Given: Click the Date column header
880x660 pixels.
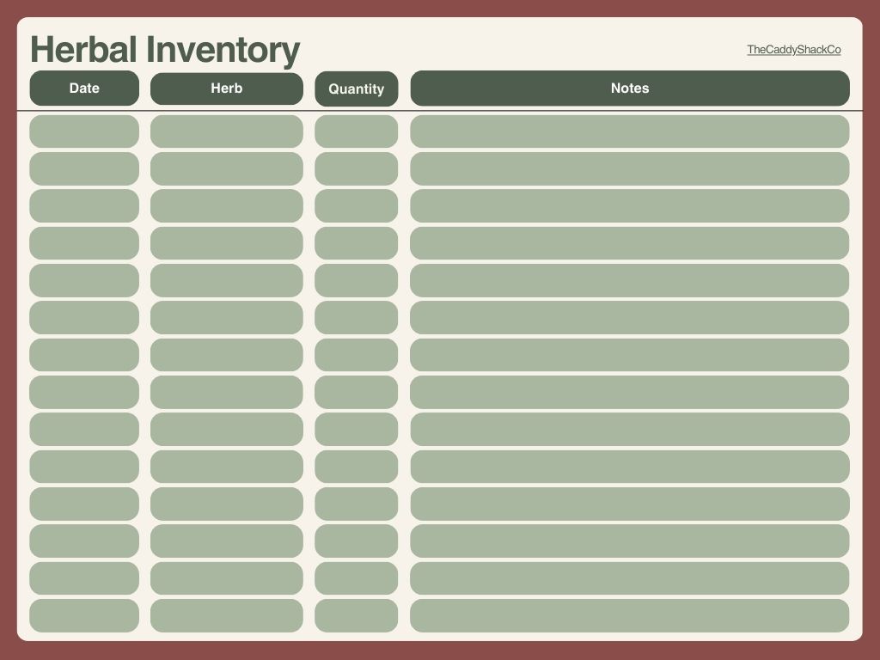Looking at the screenshot, I should point(84,89).
